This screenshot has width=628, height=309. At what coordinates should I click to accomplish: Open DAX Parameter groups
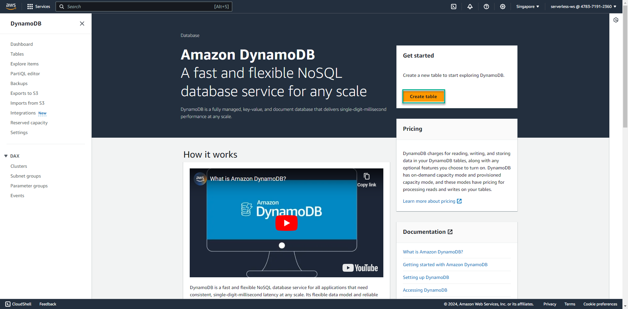[29, 186]
